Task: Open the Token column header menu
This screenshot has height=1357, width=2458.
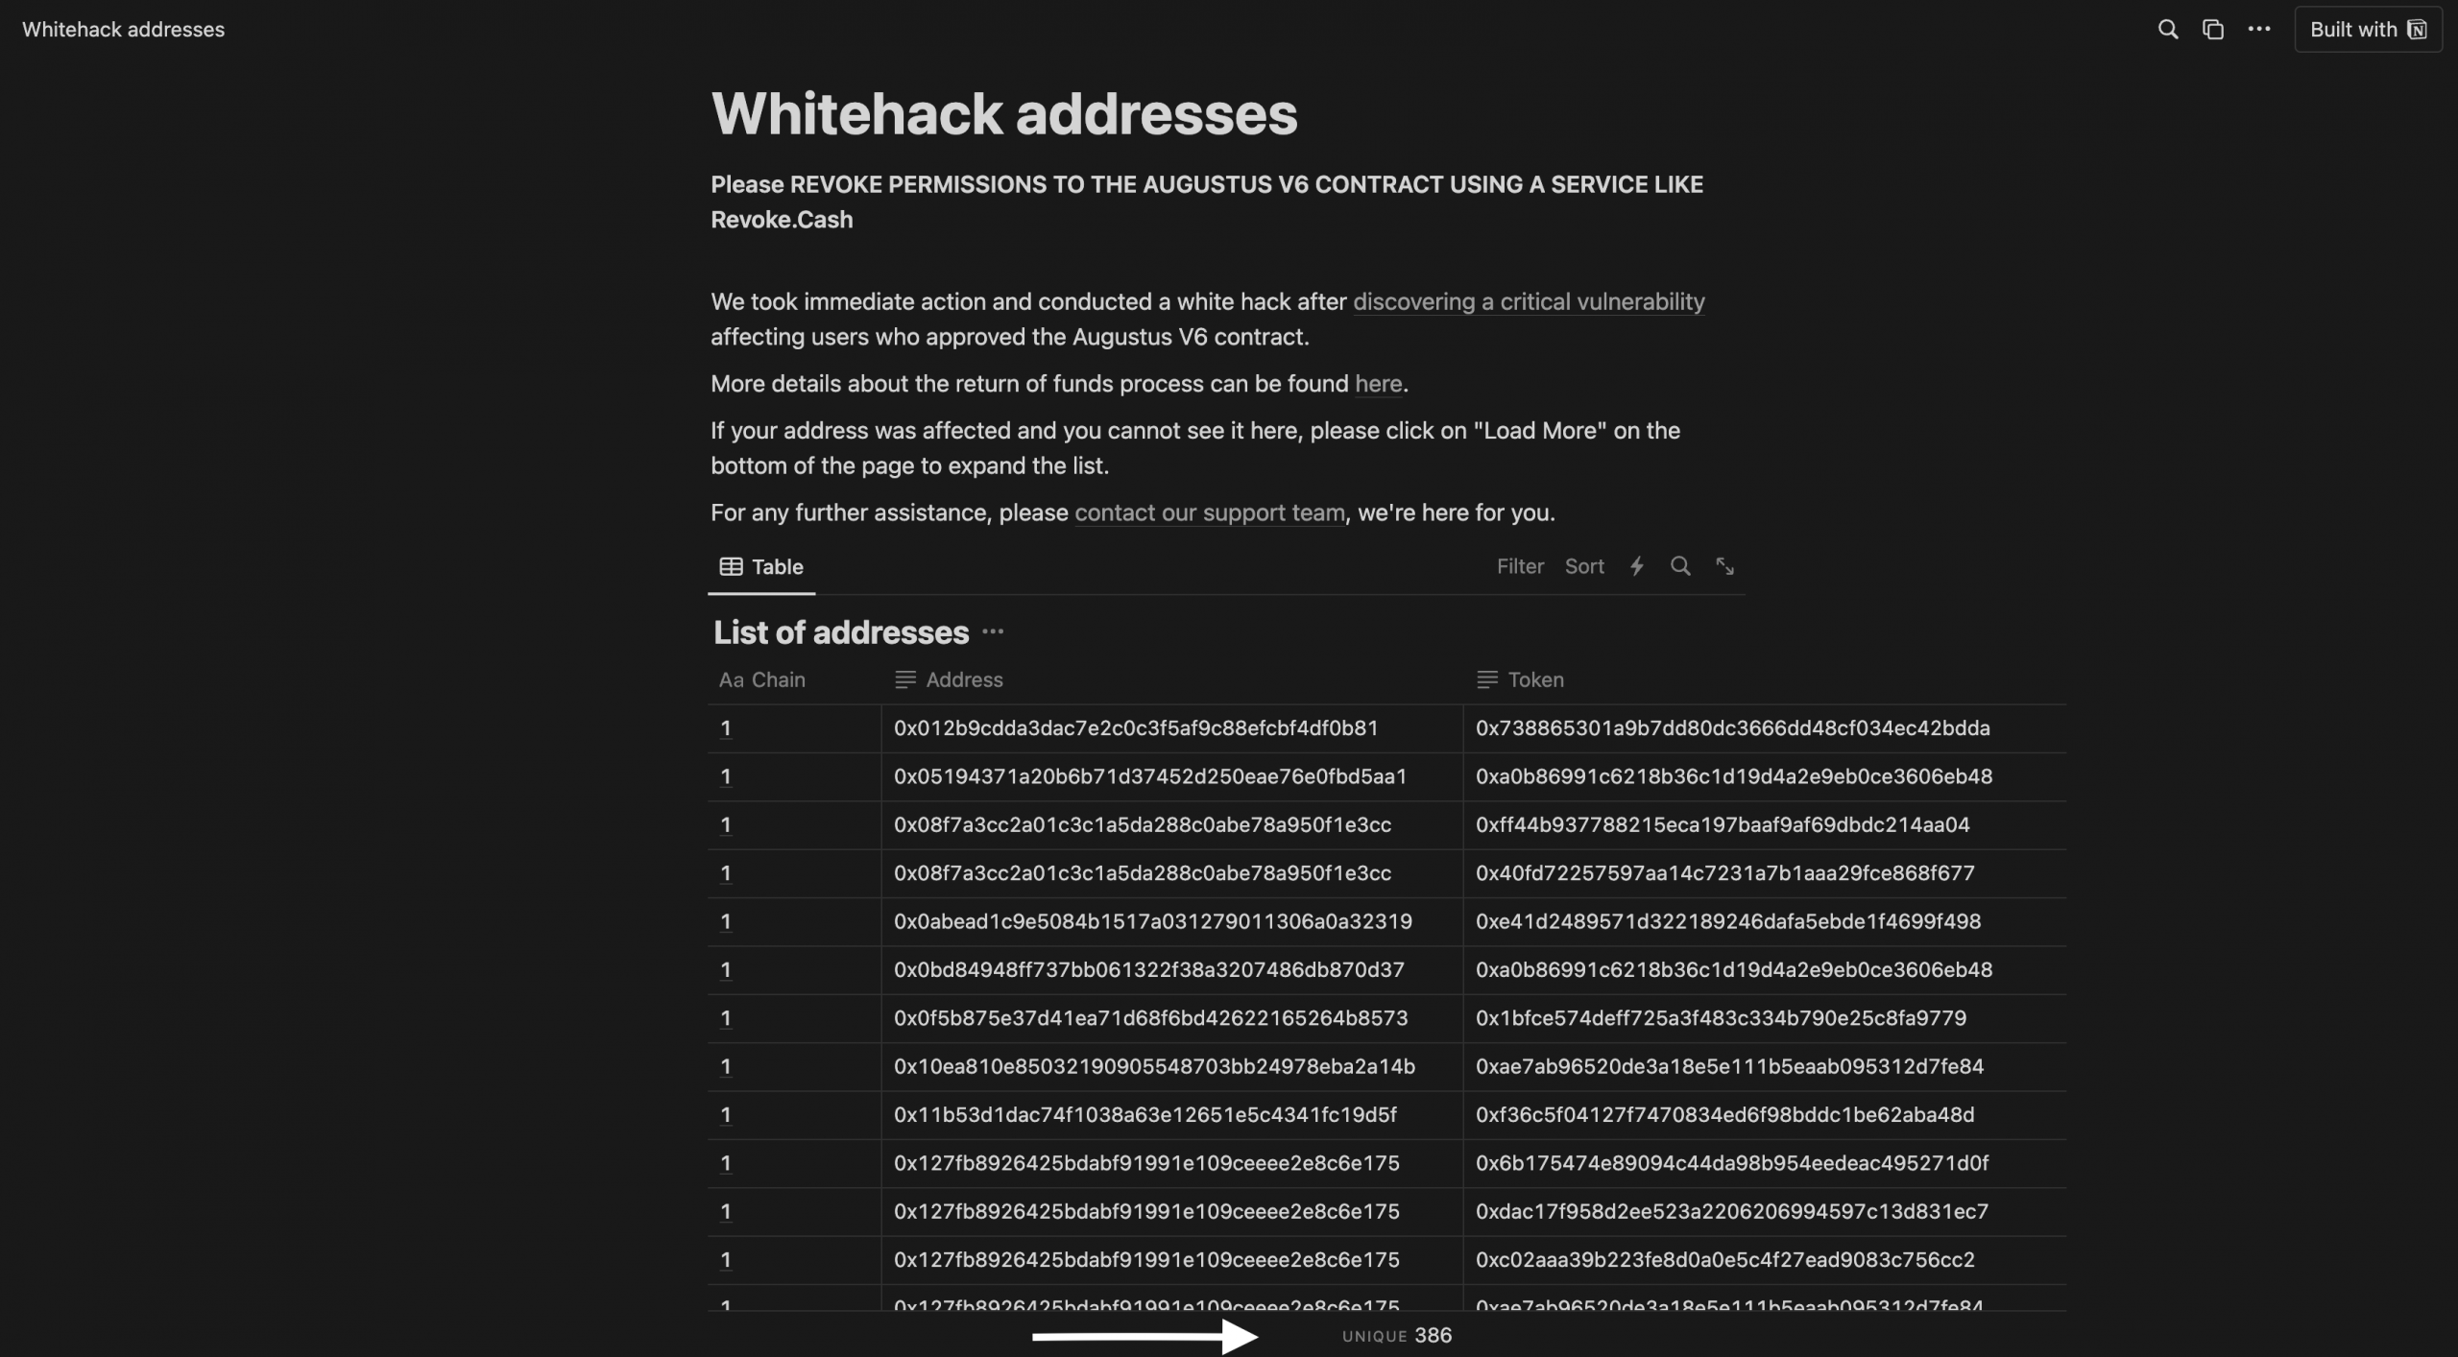Action: click(x=1765, y=679)
